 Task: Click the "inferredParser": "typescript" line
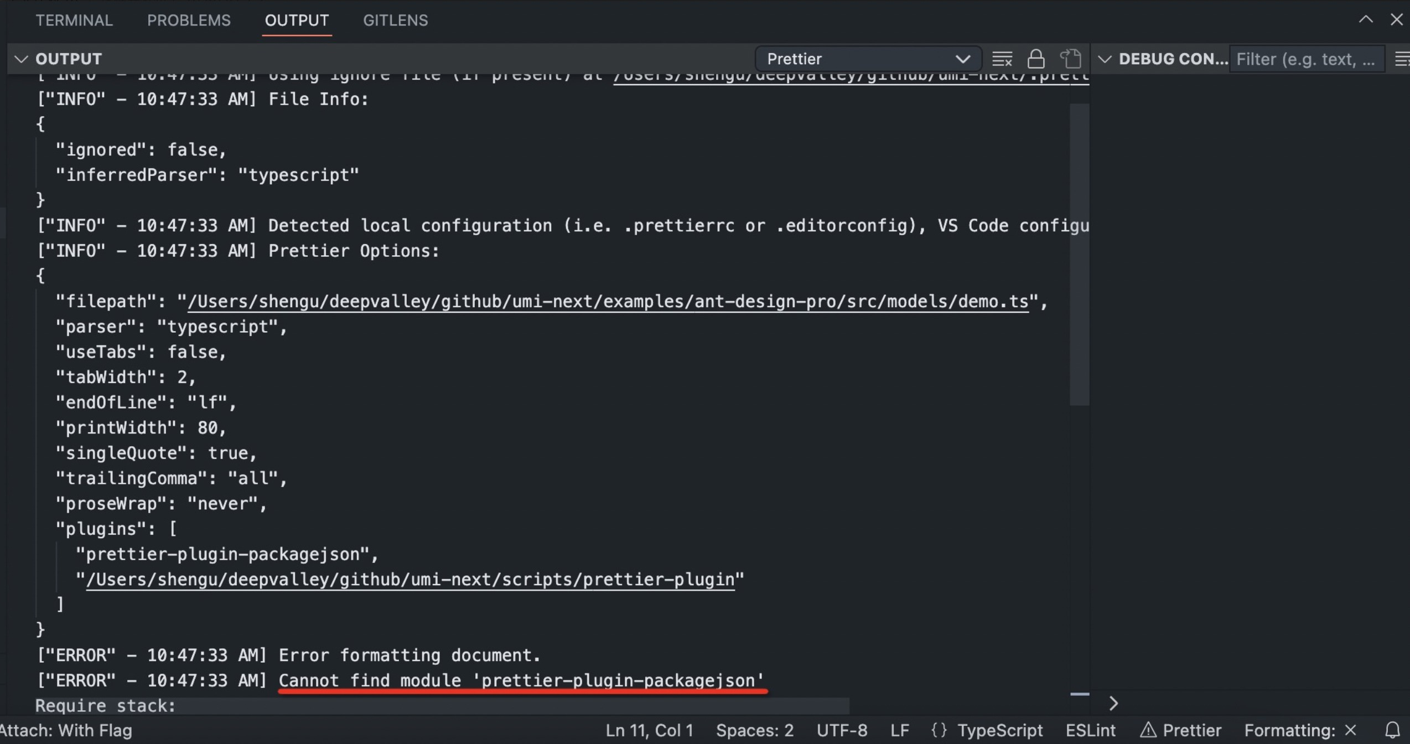(x=207, y=175)
